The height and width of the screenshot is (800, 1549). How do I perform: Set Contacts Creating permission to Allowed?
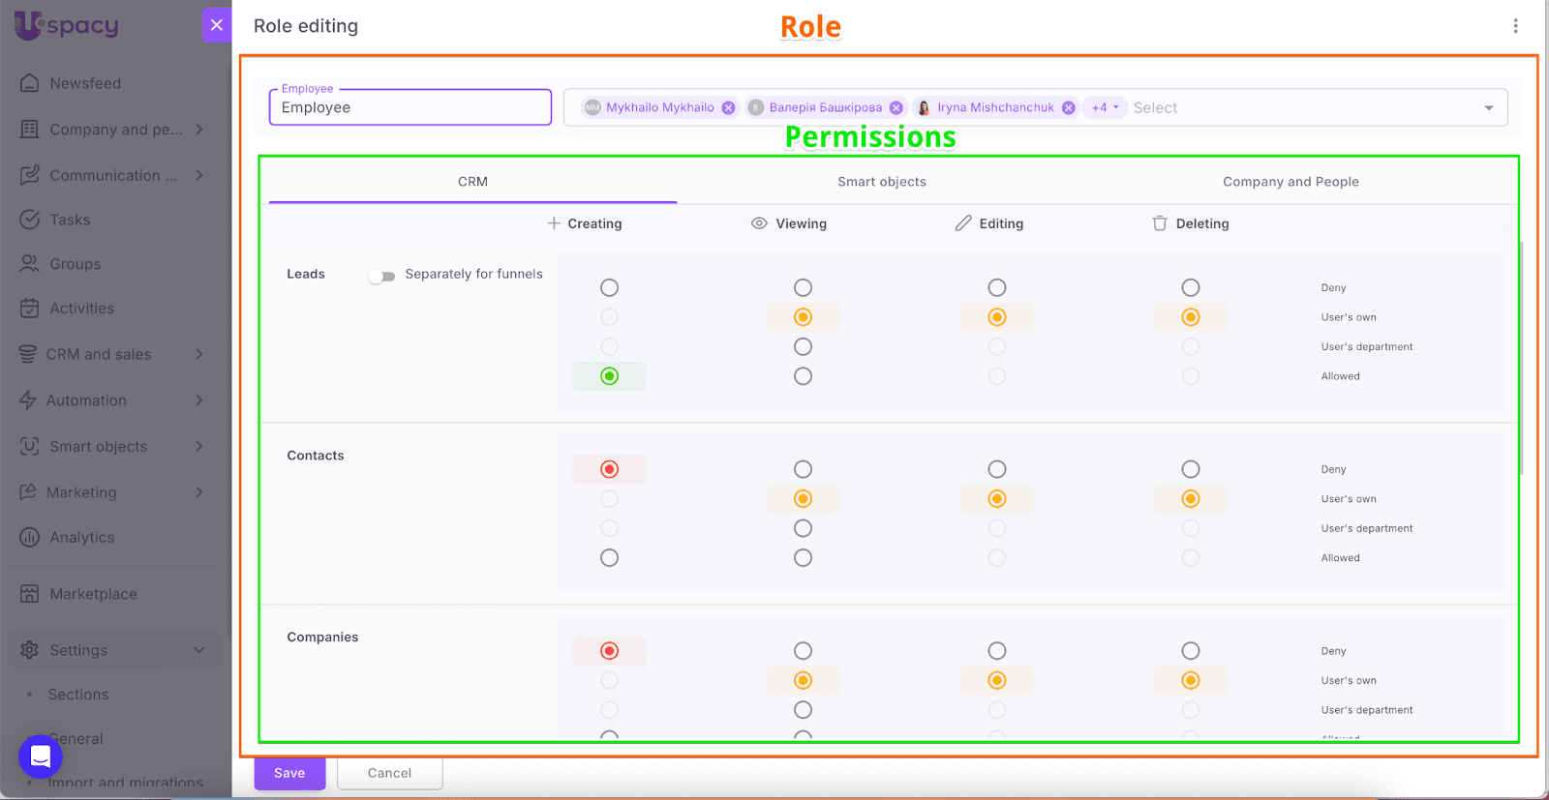click(609, 558)
